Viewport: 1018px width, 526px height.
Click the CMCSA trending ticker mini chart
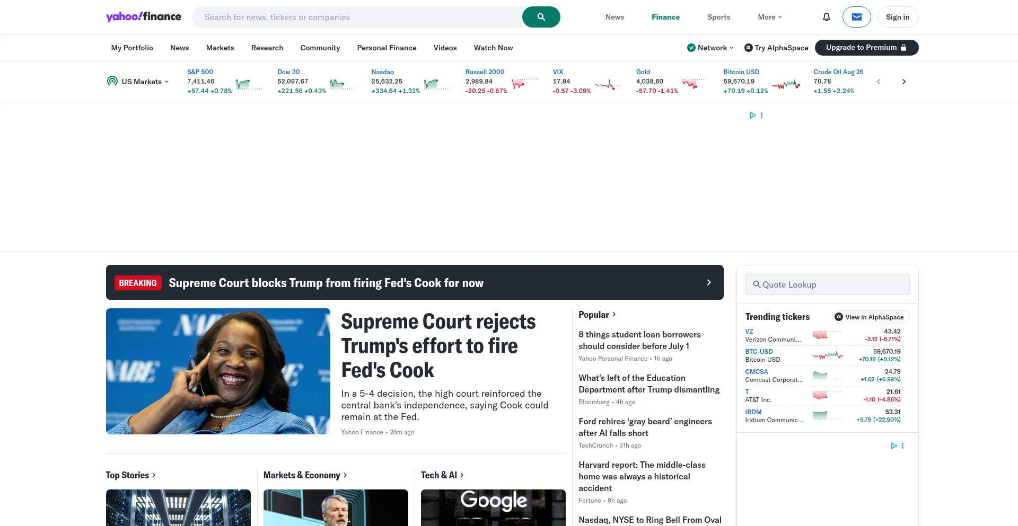pos(827,375)
